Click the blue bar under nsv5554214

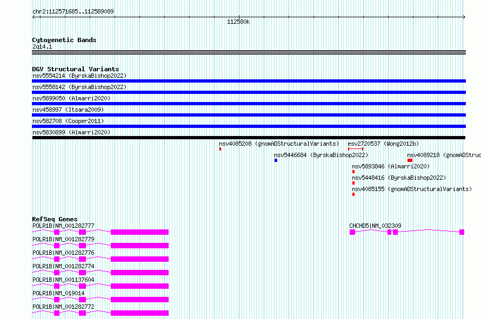[x=249, y=81]
